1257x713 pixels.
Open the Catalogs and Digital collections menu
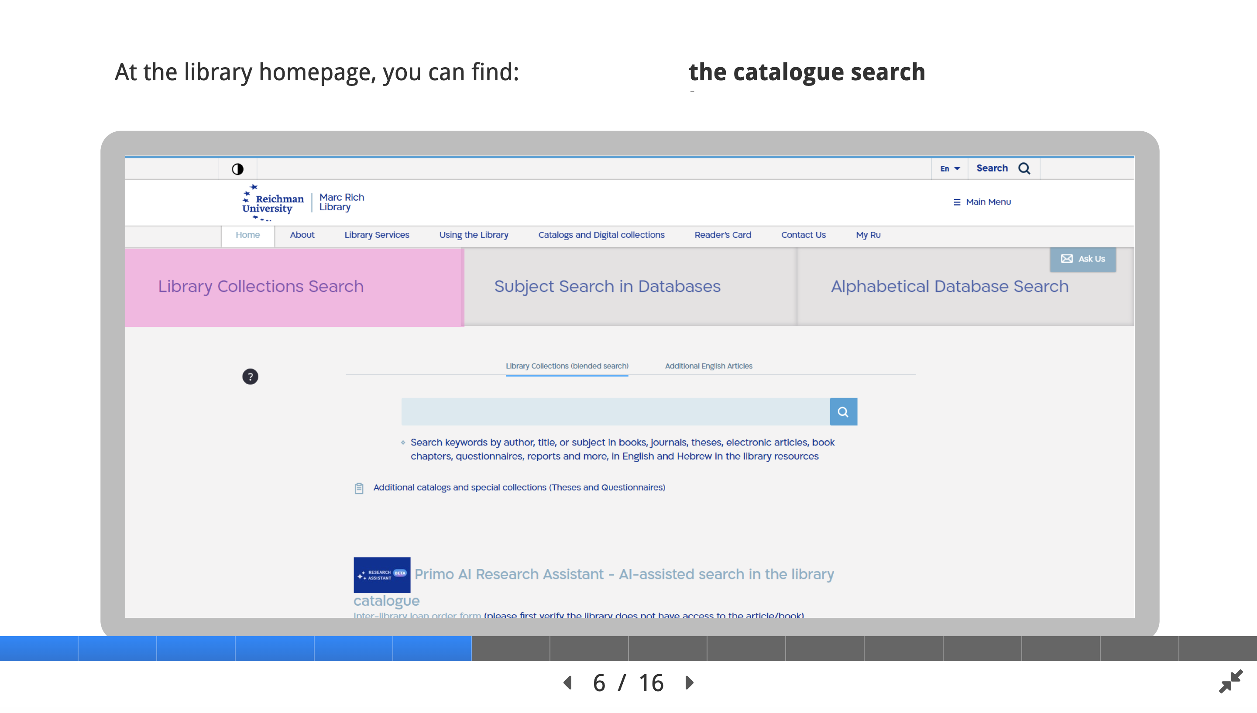tap(601, 235)
